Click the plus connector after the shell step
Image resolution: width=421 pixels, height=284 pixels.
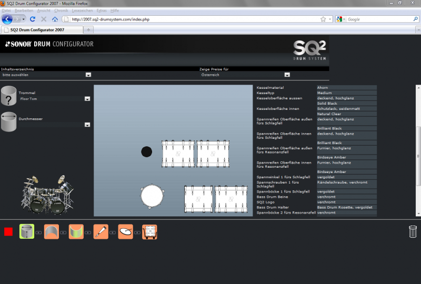[63, 232]
